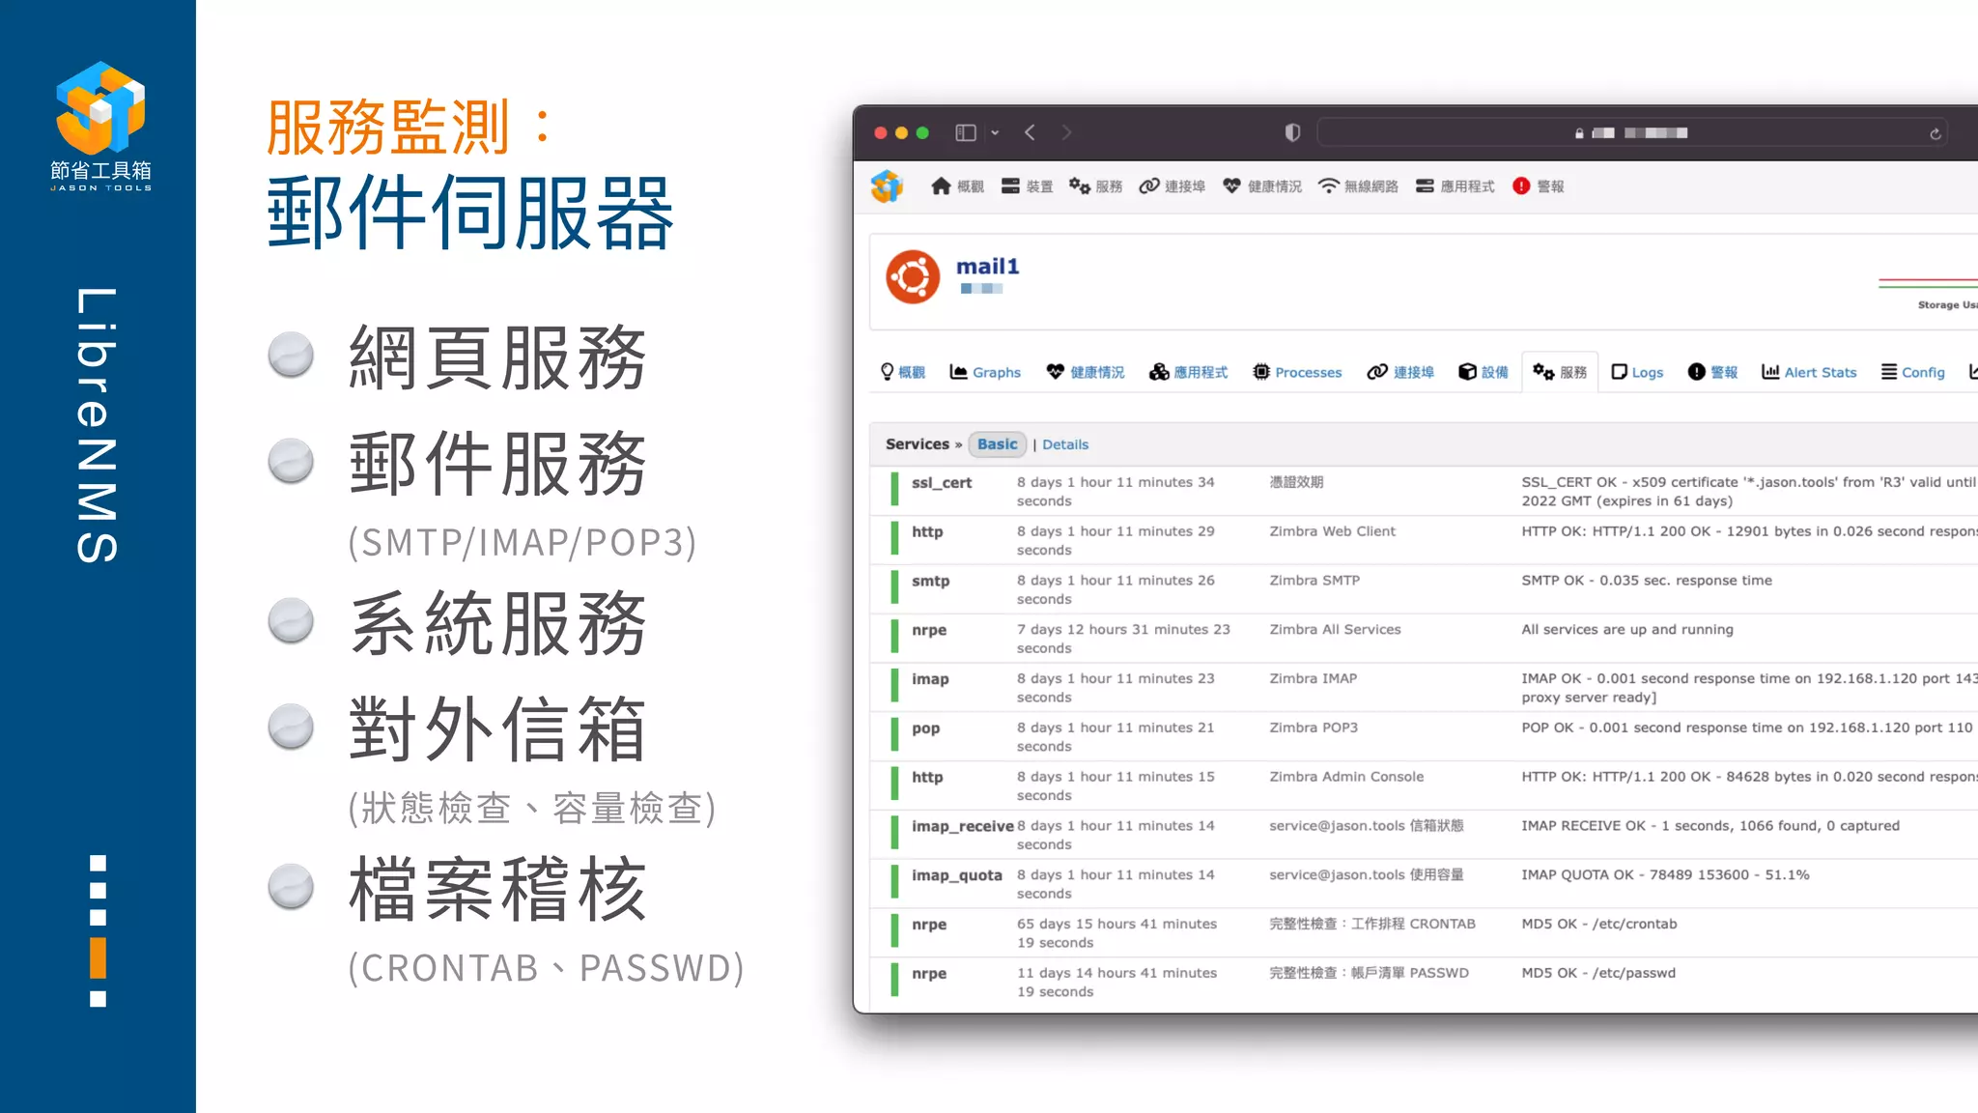Switch to the Alert Stats tab
Viewport: 1978px width, 1113px height.
pyautogui.click(x=1808, y=372)
